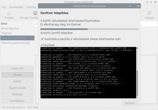The image size is (158, 110).
Task: Maximize the Synaptic csomagkezelő main window
Action: [x=151, y=2]
